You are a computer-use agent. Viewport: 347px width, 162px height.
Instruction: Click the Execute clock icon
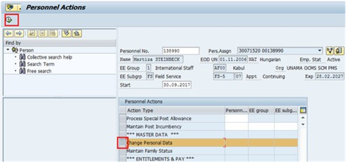(9, 20)
